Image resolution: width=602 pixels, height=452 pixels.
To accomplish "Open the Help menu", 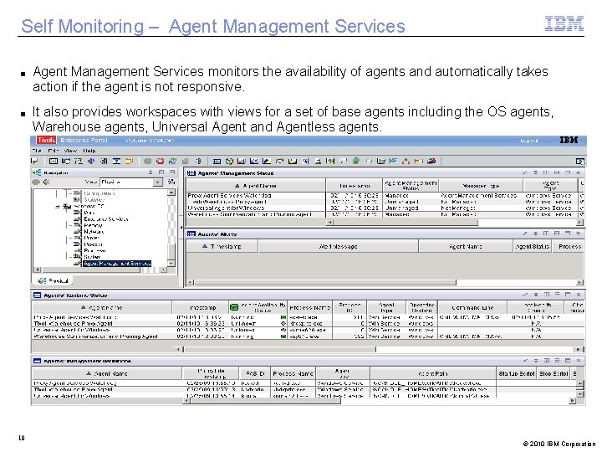I will tap(89, 151).
